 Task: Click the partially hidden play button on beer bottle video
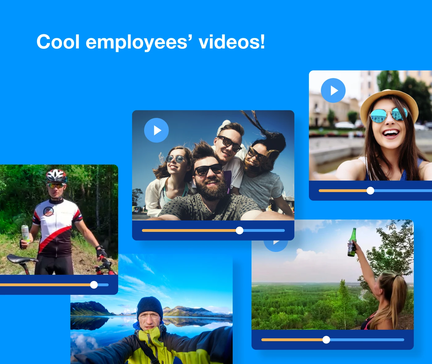pyautogui.click(x=276, y=246)
